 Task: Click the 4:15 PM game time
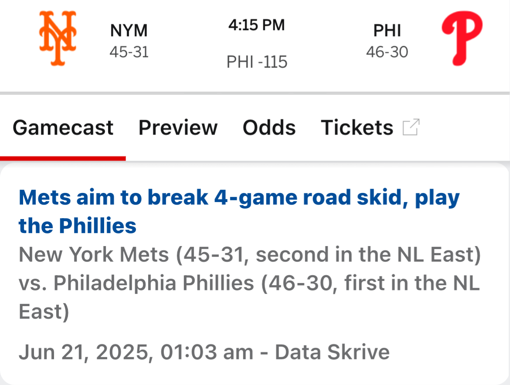tap(256, 25)
